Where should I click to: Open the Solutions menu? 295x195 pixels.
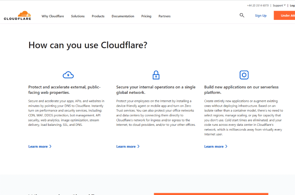pos(78,16)
